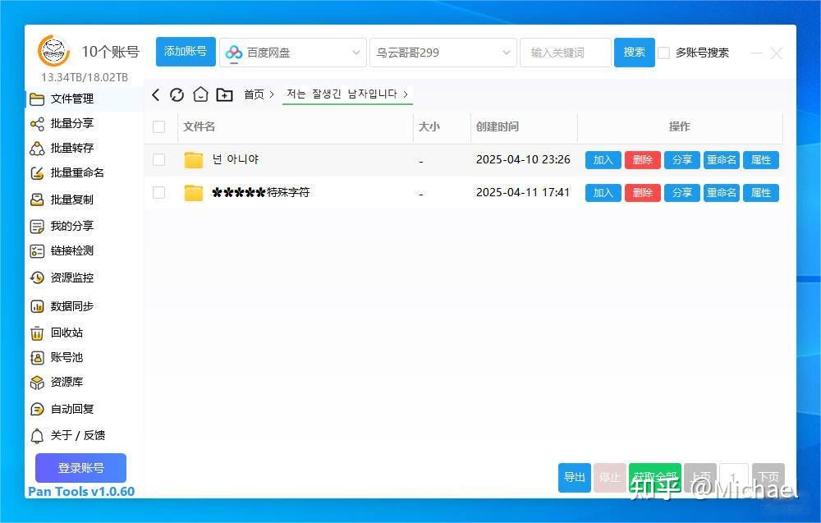
Task: Open the 百度网盘 cloud drive dropdown
Action: click(292, 52)
